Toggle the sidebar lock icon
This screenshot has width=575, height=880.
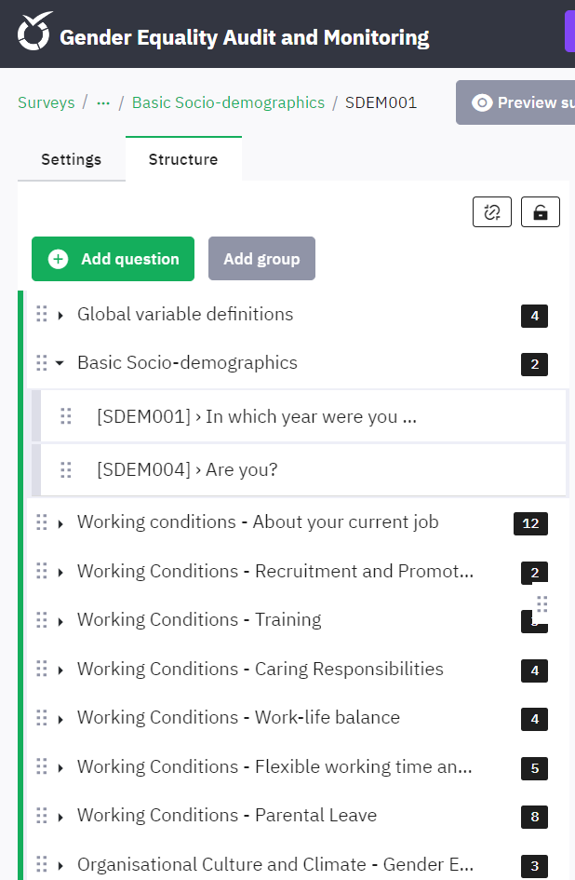click(x=540, y=212)
